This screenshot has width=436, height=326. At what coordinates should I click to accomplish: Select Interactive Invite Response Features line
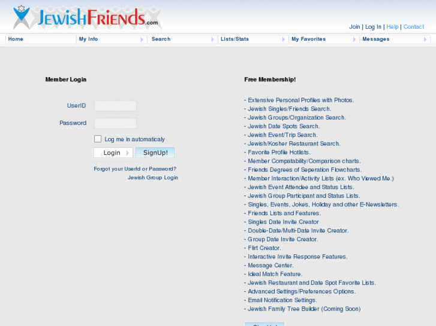(296, 257)
